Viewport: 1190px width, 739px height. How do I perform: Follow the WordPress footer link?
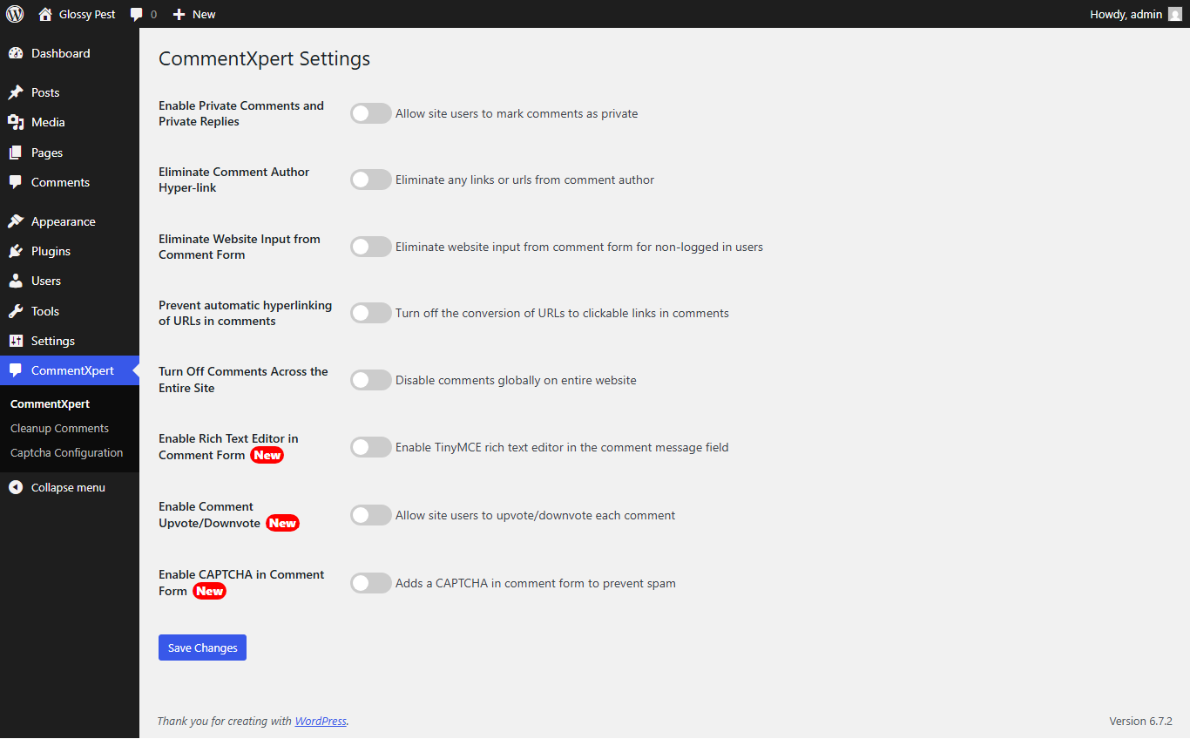(x=321, y=721)
